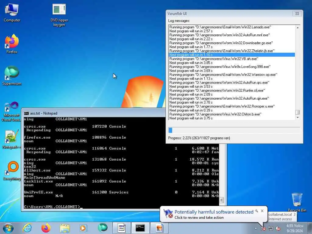The height and width of the screenshot is (234, 312).
Task: Click the dllhost.exe row in console output
Action: point(121,170)
